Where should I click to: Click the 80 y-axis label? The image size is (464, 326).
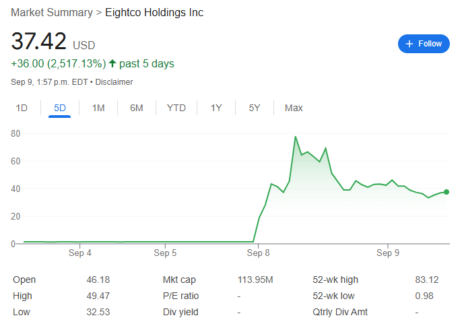15,133
